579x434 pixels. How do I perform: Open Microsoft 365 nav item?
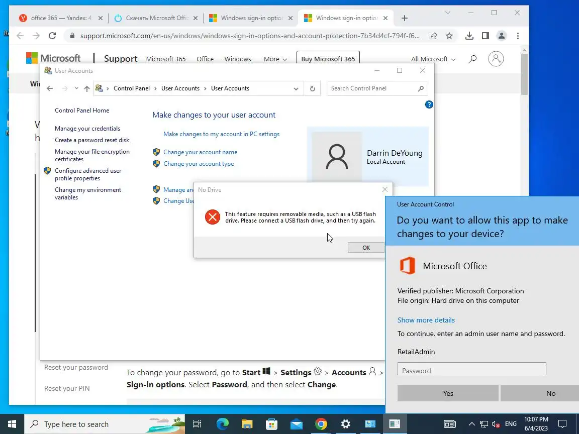[x=166, y=59]
